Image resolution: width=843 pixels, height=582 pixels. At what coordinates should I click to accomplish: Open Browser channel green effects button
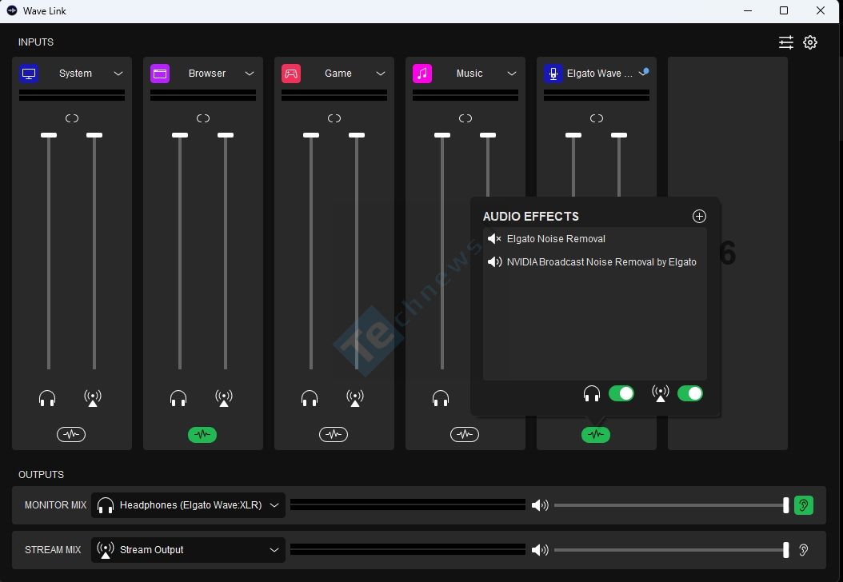(202, 434)
